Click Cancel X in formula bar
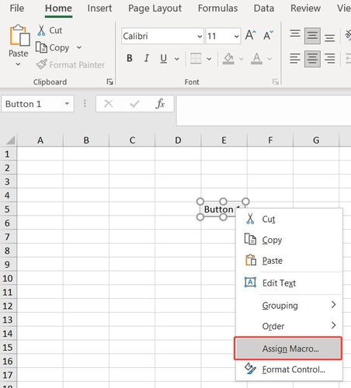Viewport: 351px width, 388px height. (109, 104)
